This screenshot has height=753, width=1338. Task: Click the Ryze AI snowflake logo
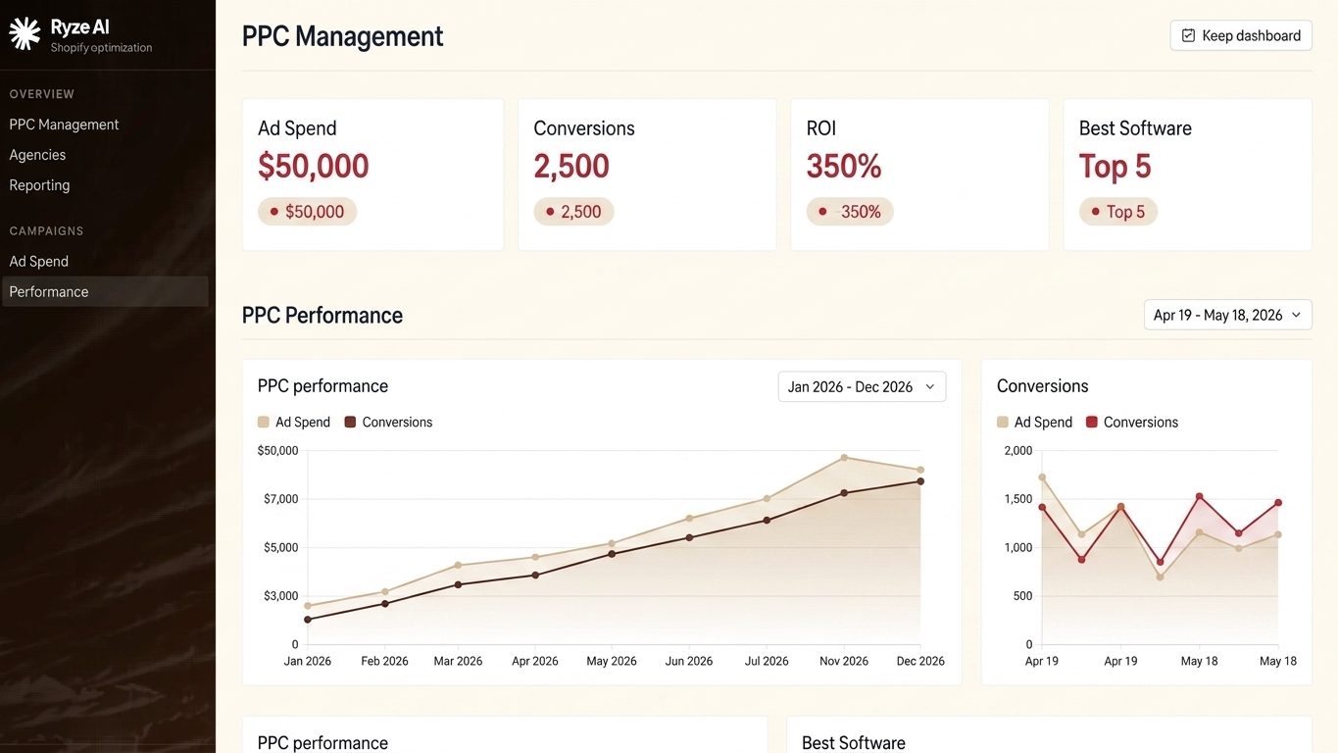(x=25, y=33)
